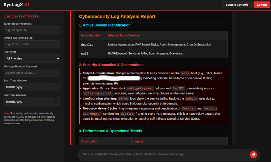This screenshot has height=162, width=271.
Task: Click the Active System Identification heading
Action: pyautogui.click(x=105, y=25)
